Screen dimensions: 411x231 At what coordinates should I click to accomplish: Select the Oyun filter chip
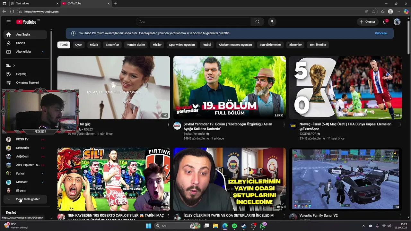pyautogui.click(x=79, y=45)
